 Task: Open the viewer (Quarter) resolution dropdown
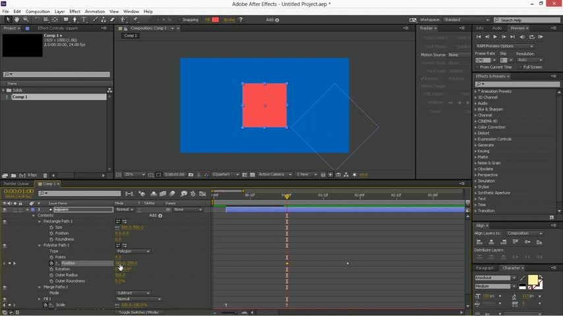(225, 174)
